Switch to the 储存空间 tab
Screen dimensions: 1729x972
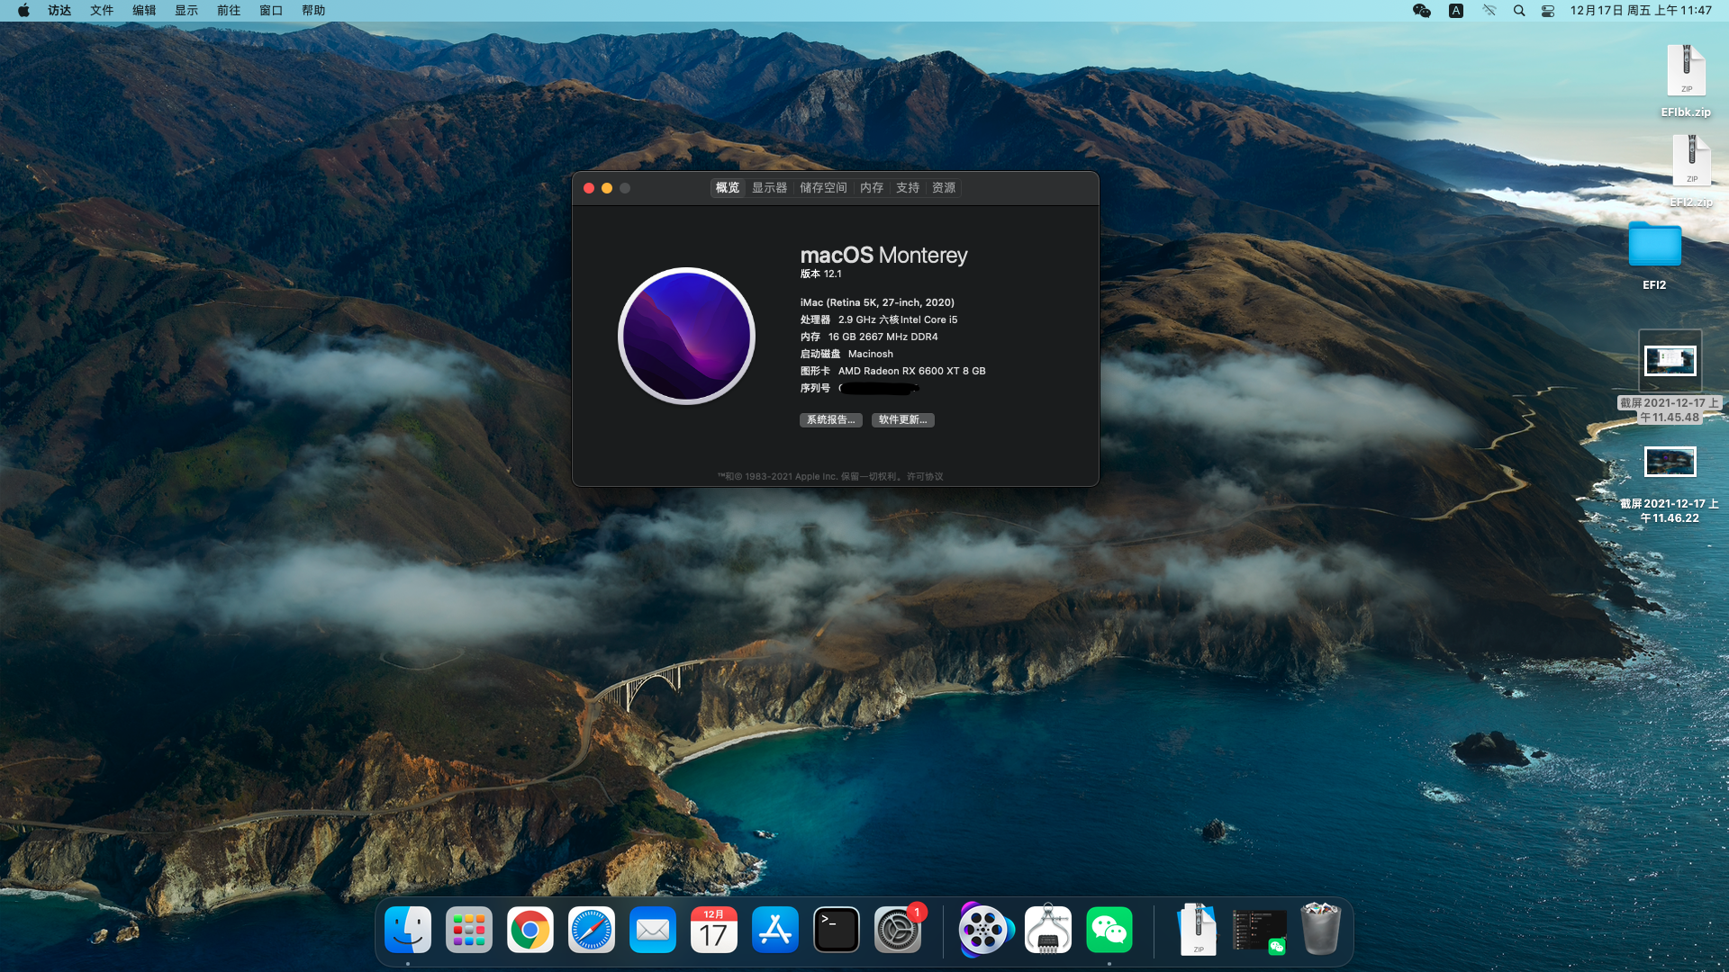click(823, 188)
